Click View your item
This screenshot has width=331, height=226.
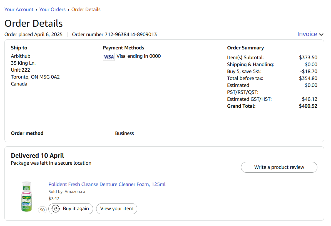pyautogui.click(x=116, y=209)
